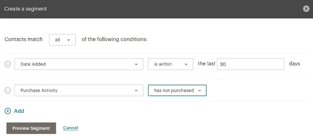This screenshot has height=139, width=313.
Task: Click the Contacts match label
Action: pos(24,39)
